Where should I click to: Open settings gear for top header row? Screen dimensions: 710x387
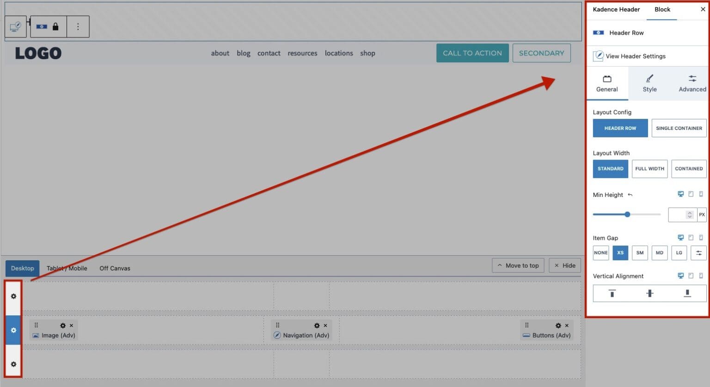point(13,296)
